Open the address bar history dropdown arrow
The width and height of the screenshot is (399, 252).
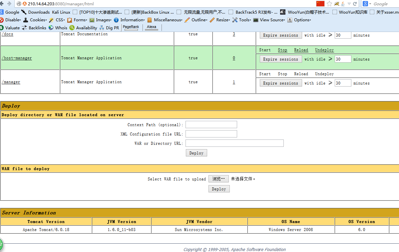coord(349,4)
